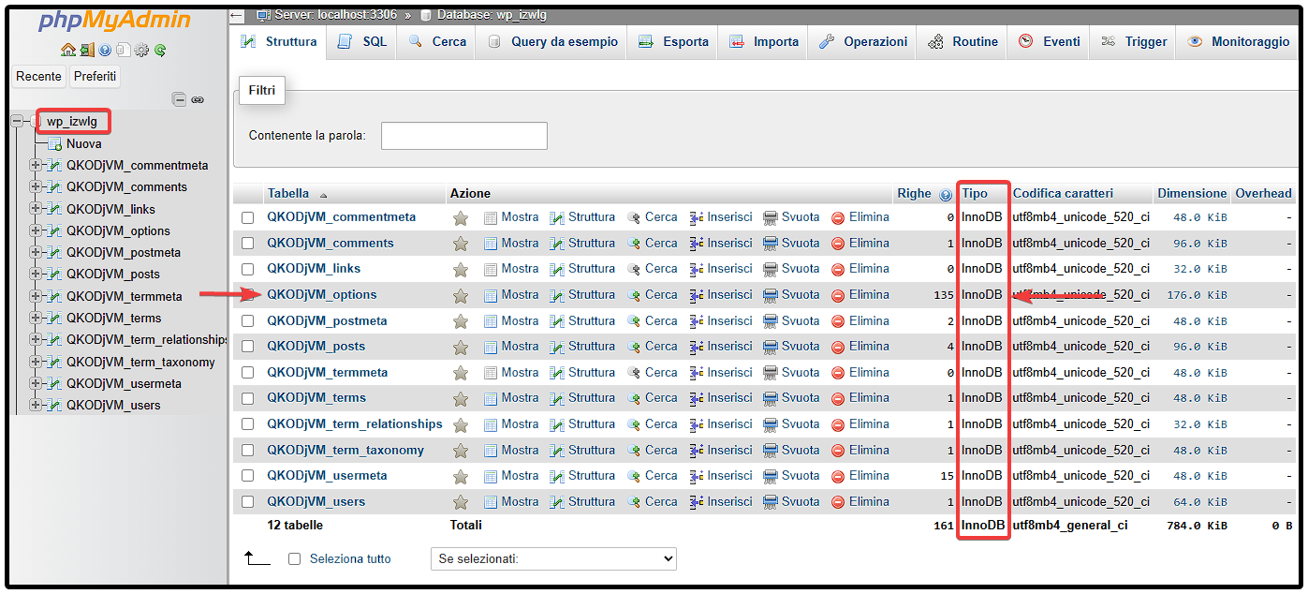Tick the QKODjVM_postmeta row checkbox

[248, 321]
